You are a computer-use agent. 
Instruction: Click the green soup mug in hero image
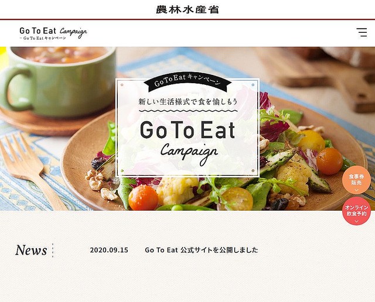pos(57,81)
